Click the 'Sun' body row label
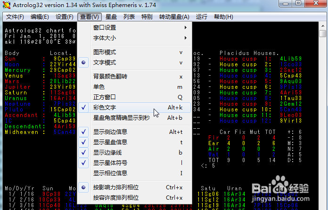 click(x=10, y=59)
